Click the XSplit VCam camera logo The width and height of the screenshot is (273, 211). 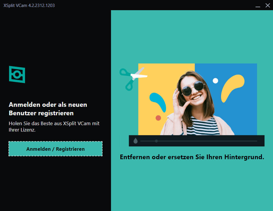tap(17, 75)
